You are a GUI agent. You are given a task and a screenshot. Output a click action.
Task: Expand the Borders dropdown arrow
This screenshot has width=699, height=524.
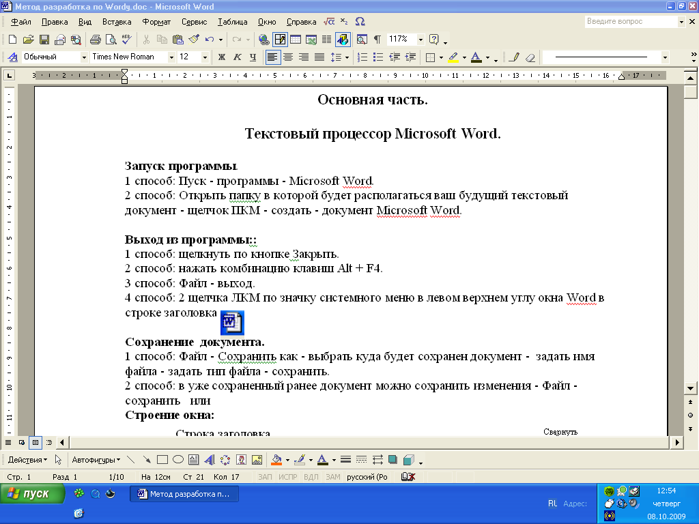tap(442, 57)
